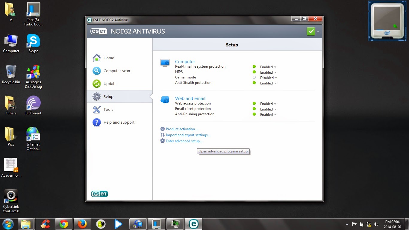Click the Product activation link
409x230 pixels.
[182, 129]
